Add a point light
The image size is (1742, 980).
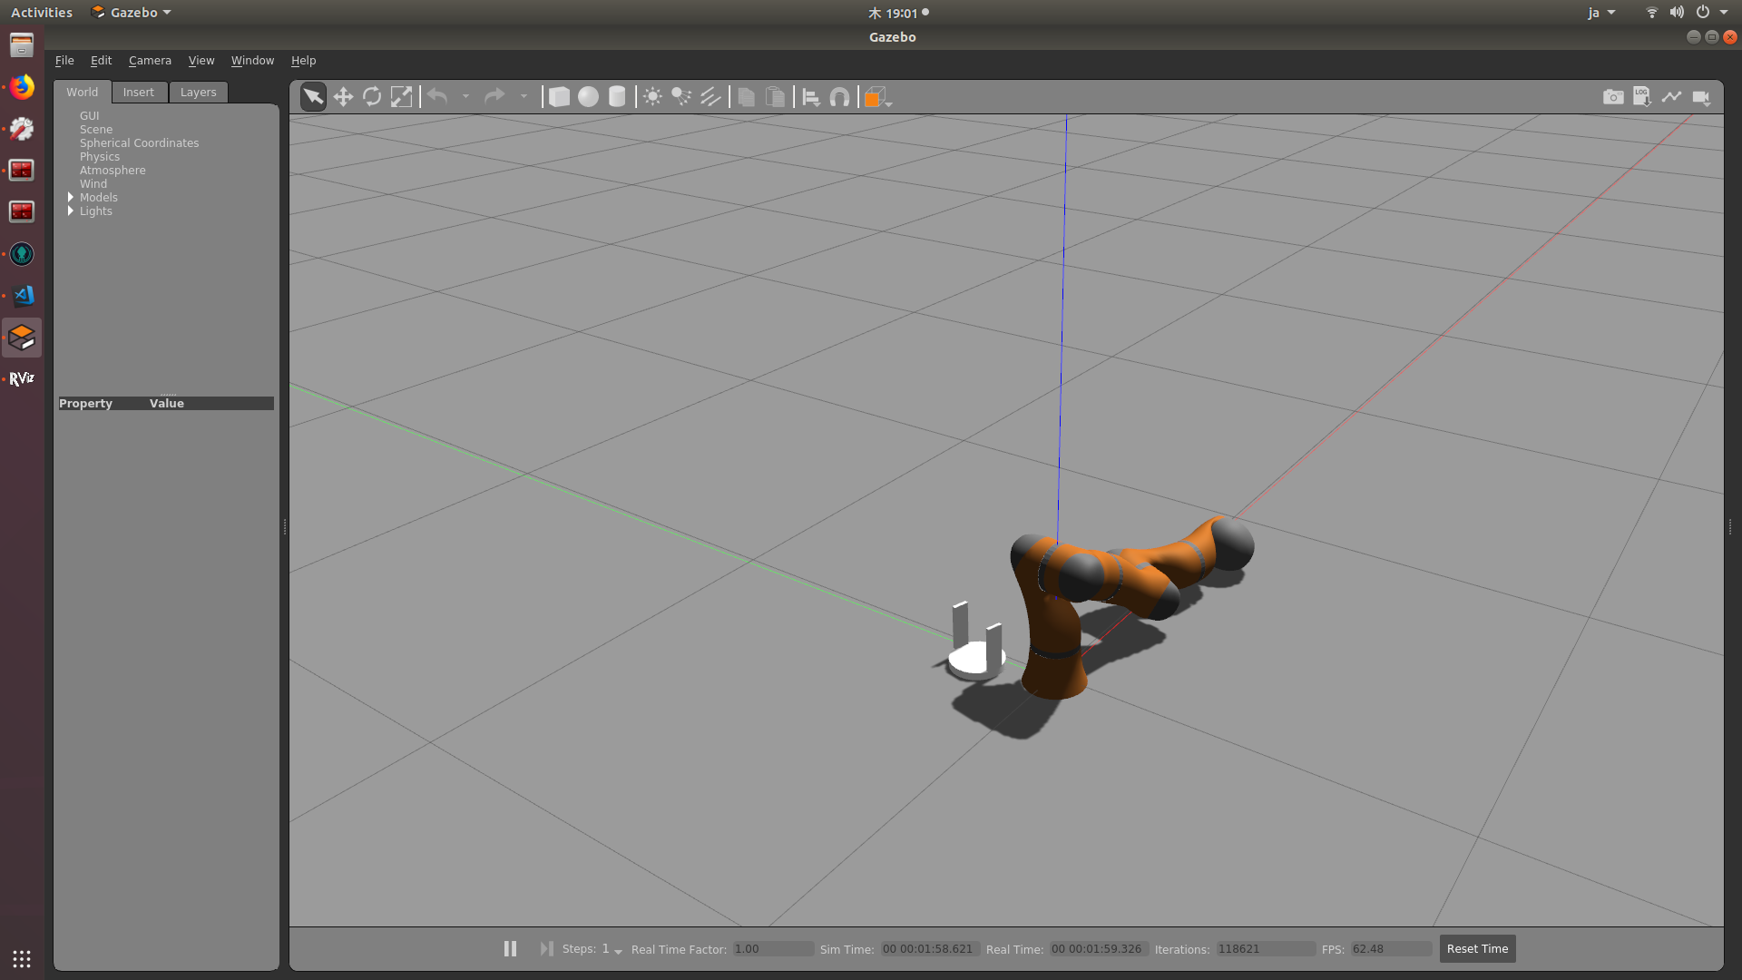[x=652, y=97]
